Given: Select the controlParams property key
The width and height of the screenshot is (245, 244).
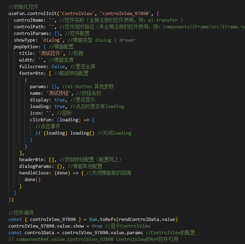Looking at the screenshot, I should click(31, 33).
